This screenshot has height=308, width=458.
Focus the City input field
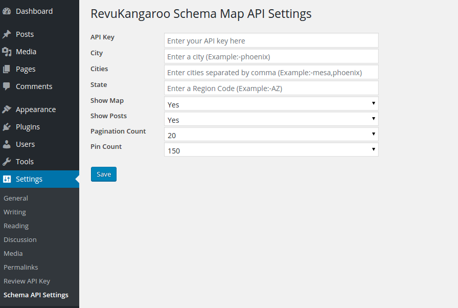[x=271, y=56]
